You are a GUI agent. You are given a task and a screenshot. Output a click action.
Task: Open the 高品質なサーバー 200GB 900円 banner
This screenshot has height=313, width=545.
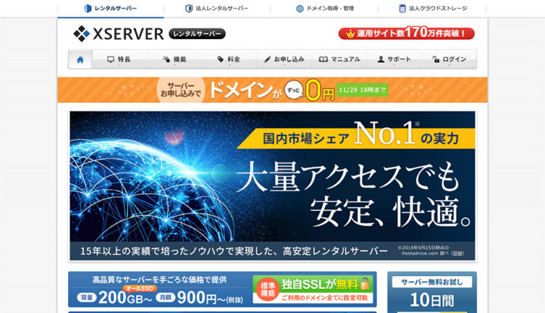tap(222, 290)
